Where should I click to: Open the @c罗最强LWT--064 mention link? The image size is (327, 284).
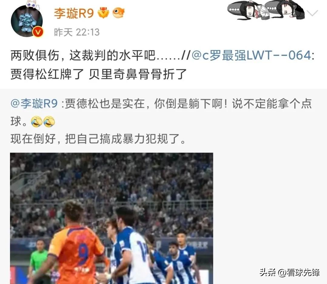click(253, 55)
